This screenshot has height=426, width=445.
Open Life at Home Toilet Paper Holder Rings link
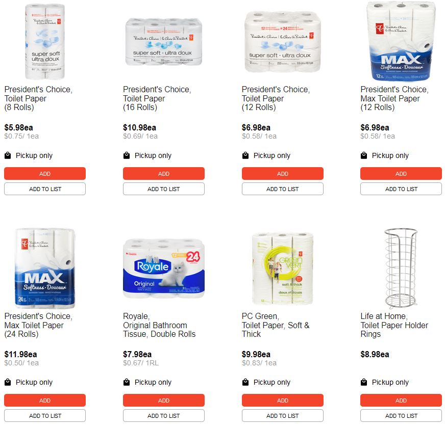pos(394,325)
